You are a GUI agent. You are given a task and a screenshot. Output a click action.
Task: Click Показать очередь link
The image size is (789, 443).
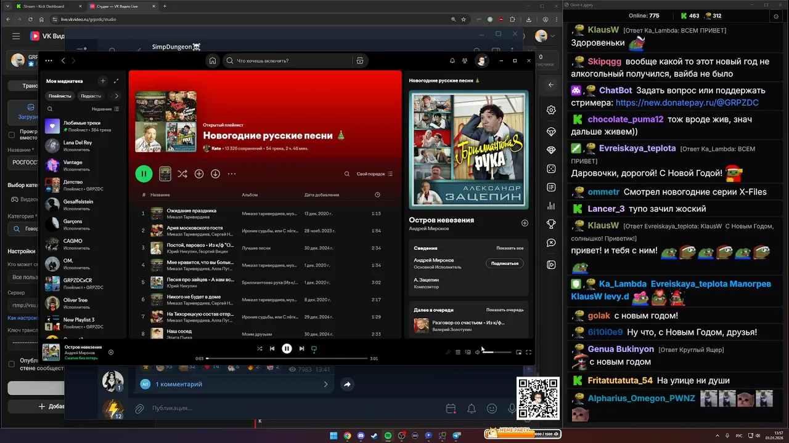coord(505,310)
